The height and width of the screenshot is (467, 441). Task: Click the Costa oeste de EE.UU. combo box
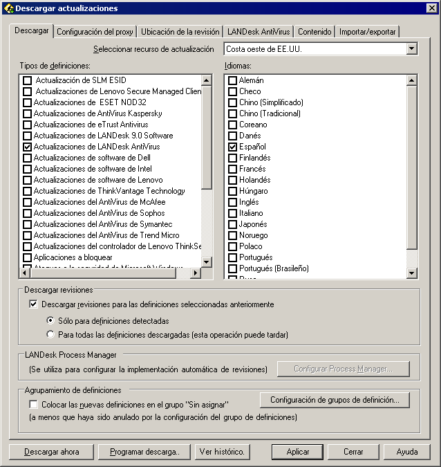(x=321, y=49)
